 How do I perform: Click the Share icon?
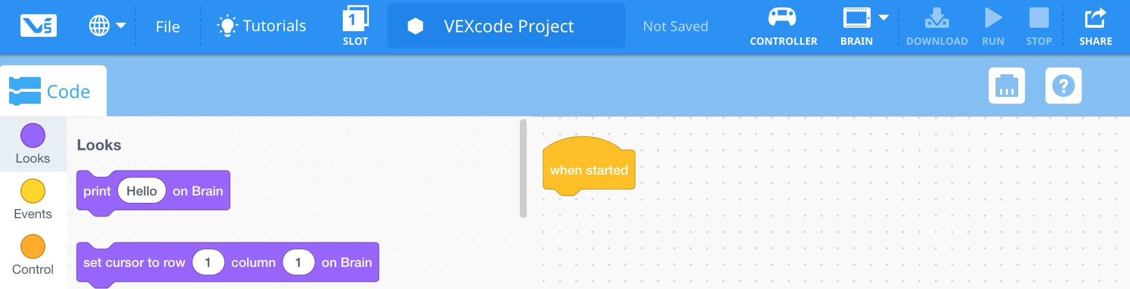tap(1095, 25)
